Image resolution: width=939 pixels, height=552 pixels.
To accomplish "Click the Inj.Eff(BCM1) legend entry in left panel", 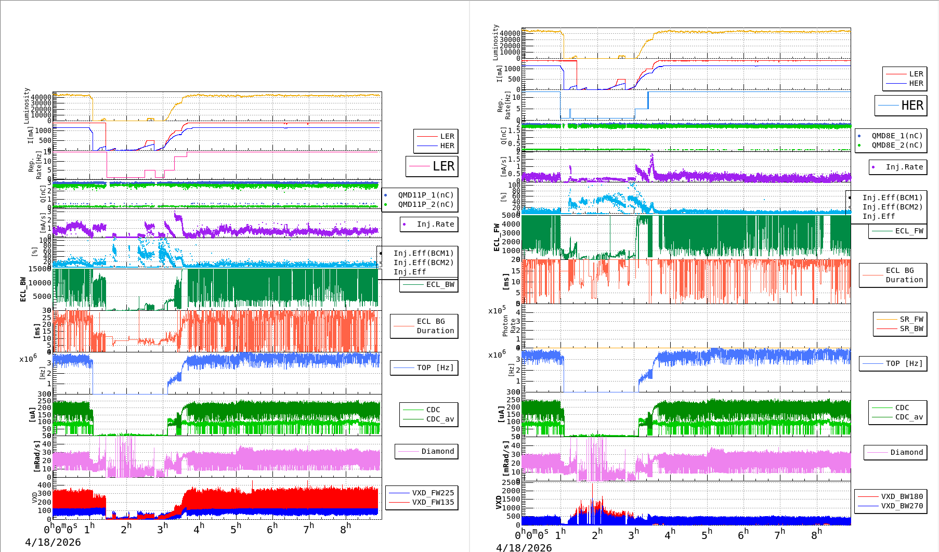I will [x=423, y=254].
